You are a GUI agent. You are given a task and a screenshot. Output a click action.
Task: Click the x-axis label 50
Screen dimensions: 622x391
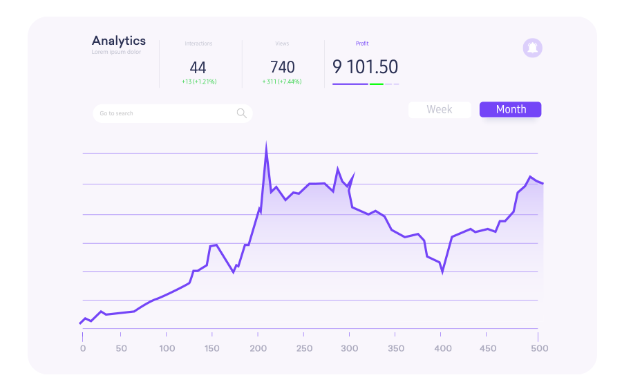coord(122,349)
